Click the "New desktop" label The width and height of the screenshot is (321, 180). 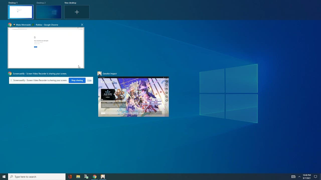[x=70, y=3]
